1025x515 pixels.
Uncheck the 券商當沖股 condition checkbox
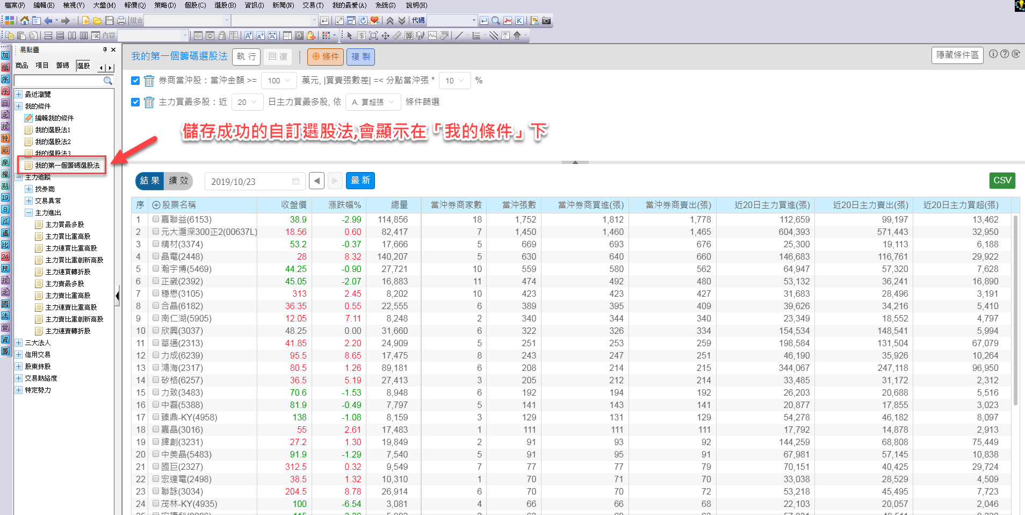(x=135, y=81)
